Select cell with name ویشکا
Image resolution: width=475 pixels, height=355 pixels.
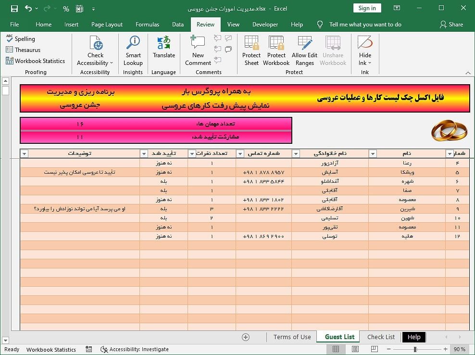(x=407, y=172)
